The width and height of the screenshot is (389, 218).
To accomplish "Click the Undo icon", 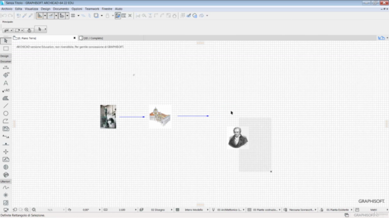I will (x=4, y=16).
